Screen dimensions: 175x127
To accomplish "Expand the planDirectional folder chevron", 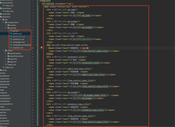I will click(x=6, y=56).
